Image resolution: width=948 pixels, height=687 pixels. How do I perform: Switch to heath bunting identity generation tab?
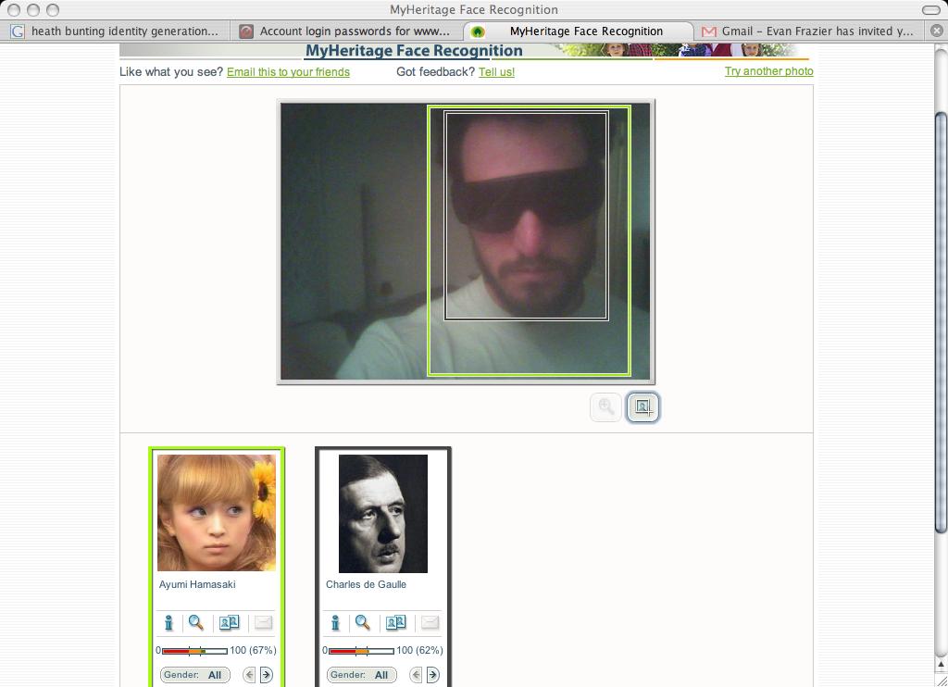[115, 31]
